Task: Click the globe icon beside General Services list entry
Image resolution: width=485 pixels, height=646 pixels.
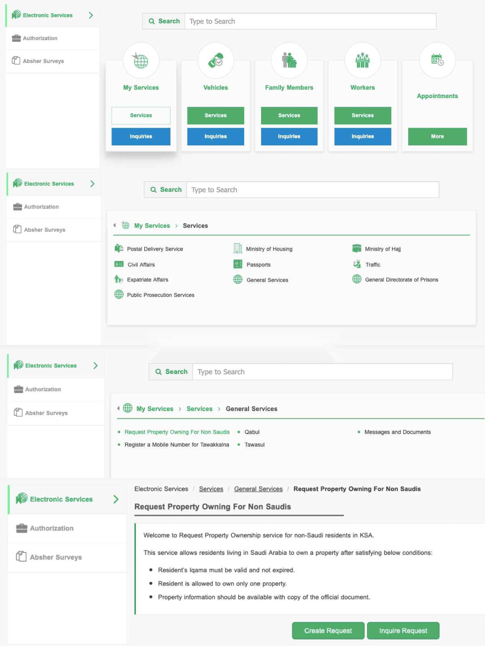Action: 238,279
